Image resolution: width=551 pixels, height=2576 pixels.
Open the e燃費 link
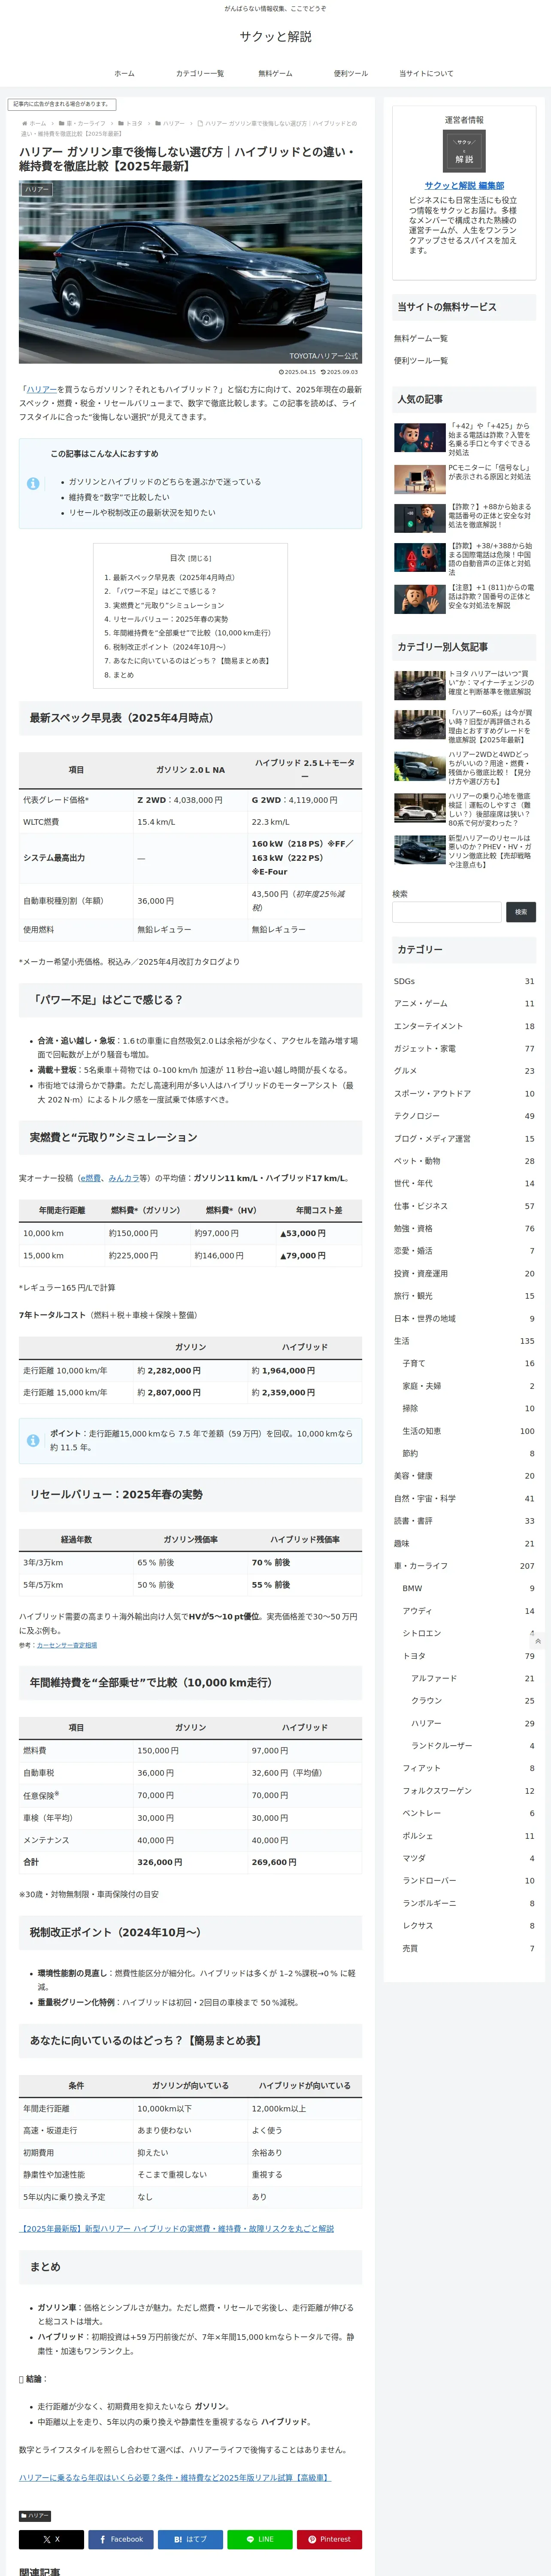[90, 1178]
